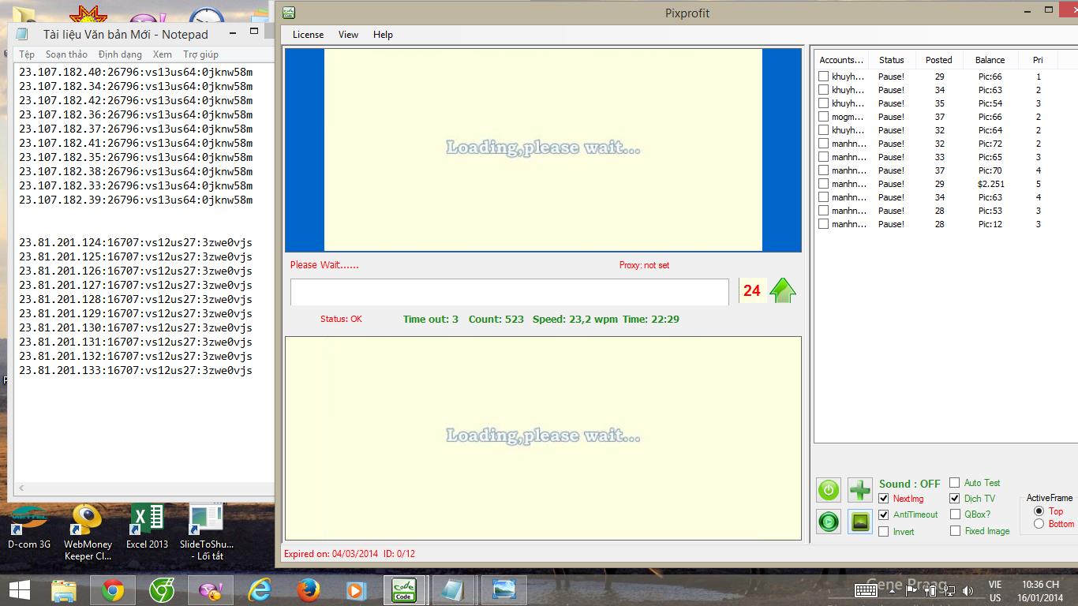Enable the Fixed Image checkbox
Viewport: 1078px width, 606px height.
955,531
